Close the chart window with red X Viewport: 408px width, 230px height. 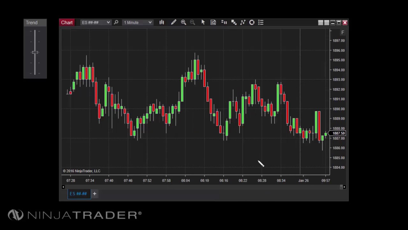345,23
